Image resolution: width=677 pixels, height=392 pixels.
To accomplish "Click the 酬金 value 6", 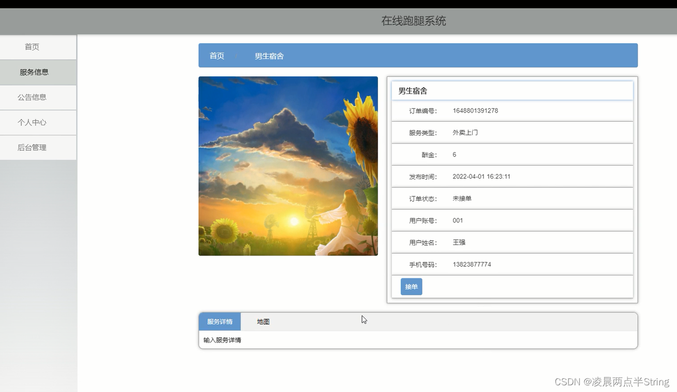I will 454,155.
